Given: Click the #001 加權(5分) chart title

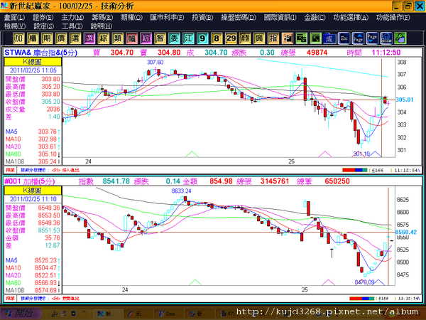Looking at the screenshot, I should (x=30, y=181).
